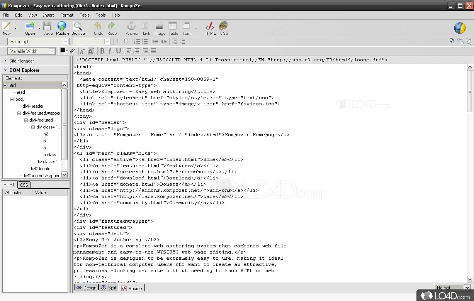
Task: Insert a Link from the toolbar
Action: point(146,28)
